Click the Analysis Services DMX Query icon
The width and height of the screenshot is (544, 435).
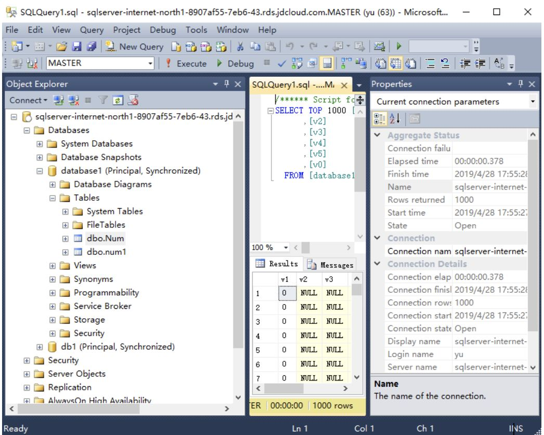(205, 46)
